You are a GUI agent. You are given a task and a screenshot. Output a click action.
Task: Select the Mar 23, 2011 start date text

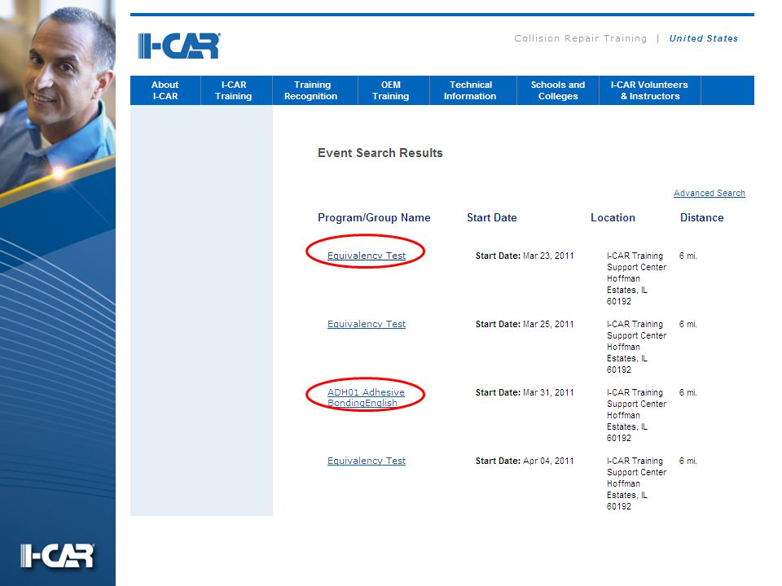(548, 256)
